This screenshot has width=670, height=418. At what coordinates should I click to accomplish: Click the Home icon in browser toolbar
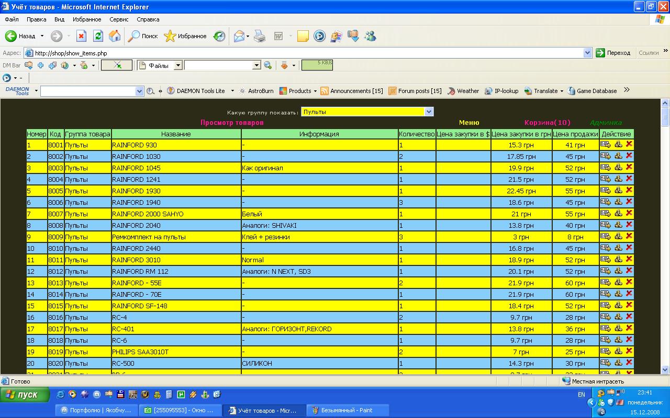[115, 36]
